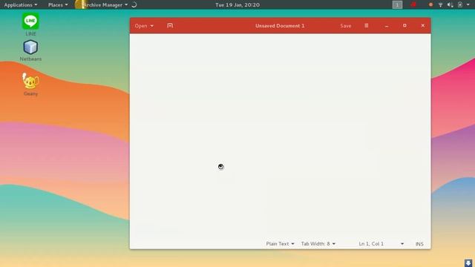Viewport: 475px width, 267px height.
Task: Save the unsaved document
Action: tap(346, 26)
